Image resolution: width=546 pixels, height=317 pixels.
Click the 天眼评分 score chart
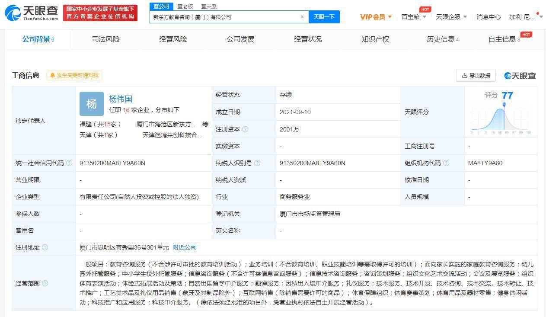501,117
